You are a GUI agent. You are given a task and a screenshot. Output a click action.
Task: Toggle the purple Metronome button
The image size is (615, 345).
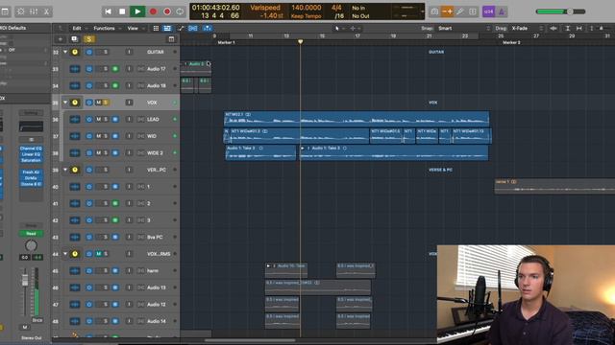[502, 11]
